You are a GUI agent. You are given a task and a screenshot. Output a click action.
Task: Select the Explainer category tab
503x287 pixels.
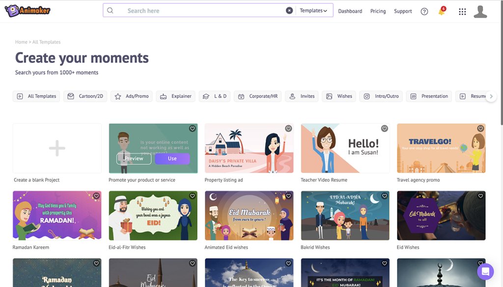click(x=175, y=96)
